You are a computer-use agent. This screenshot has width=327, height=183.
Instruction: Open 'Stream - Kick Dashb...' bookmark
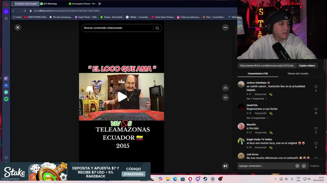pyautogui.click(x=112, y=17)
